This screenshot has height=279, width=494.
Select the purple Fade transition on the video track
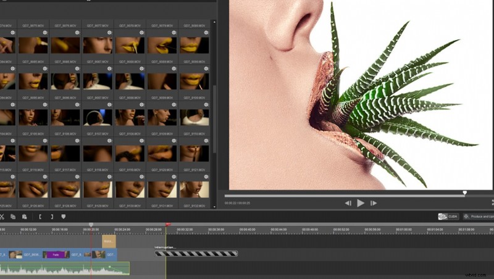[x=56, y=254]
